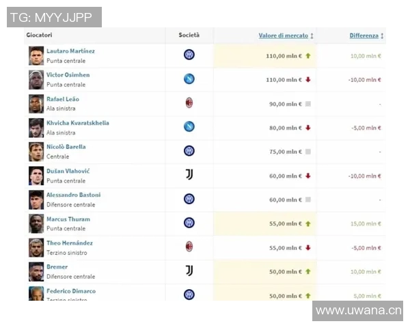Click Inter club crest beside Lautaro Martínez
This screenshot has height=328, width=410.
[189, 55]
